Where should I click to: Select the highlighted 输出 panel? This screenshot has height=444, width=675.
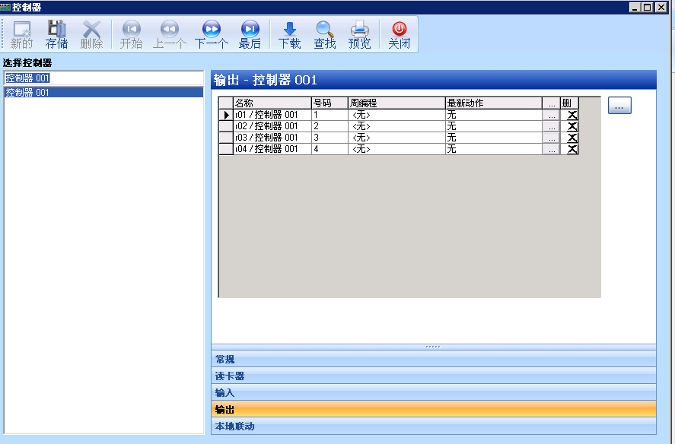pos(434,409)
